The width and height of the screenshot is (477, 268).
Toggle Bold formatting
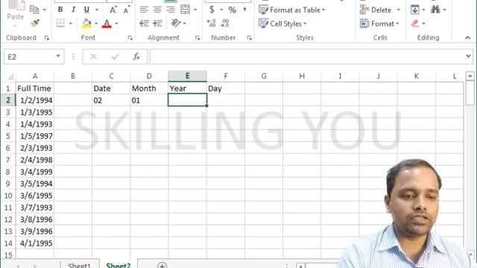coord(60,10)
